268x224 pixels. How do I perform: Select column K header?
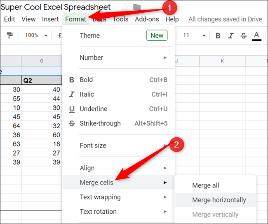pos(222,61)
